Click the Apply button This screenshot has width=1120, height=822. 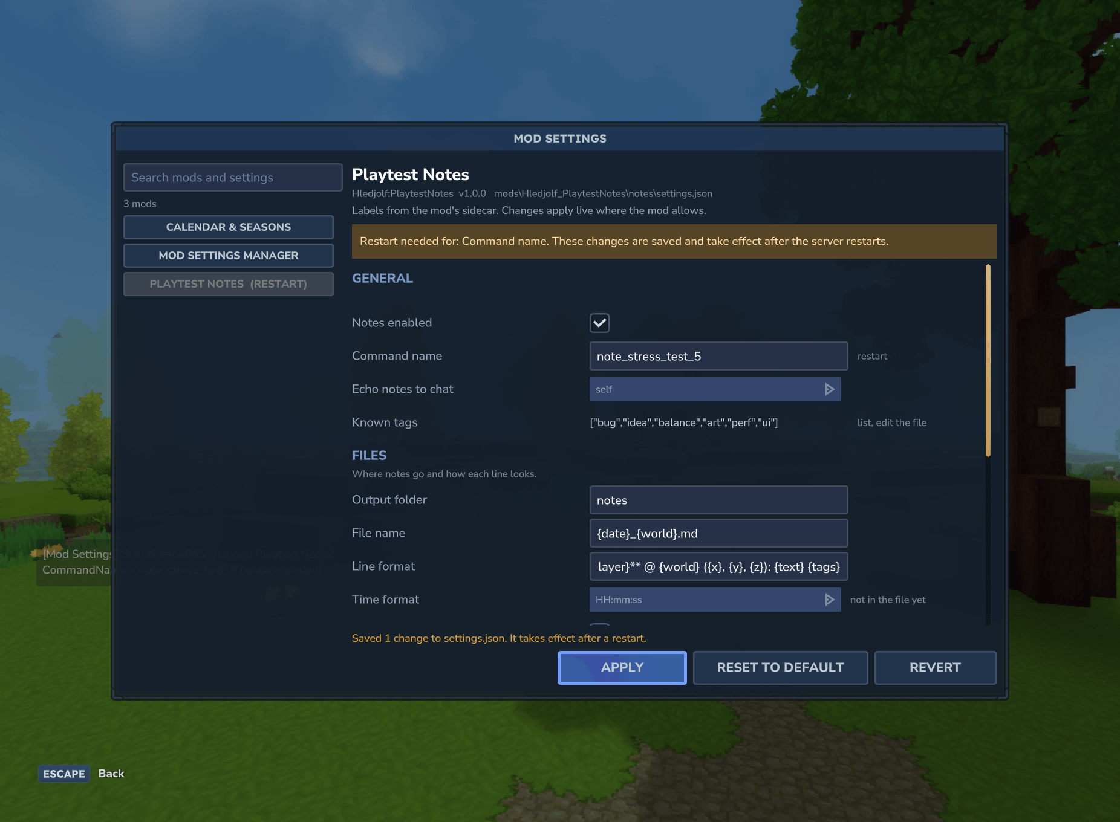click(622, 668)
